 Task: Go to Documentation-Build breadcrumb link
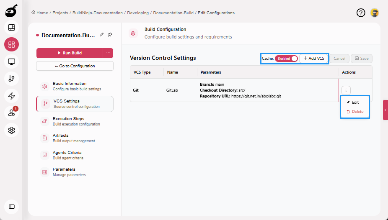173,13
